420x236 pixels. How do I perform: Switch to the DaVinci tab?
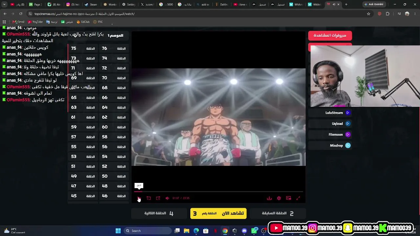(x=221, y=5)
